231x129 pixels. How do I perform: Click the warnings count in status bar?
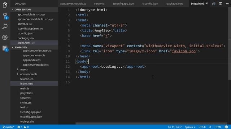[26, 127]
